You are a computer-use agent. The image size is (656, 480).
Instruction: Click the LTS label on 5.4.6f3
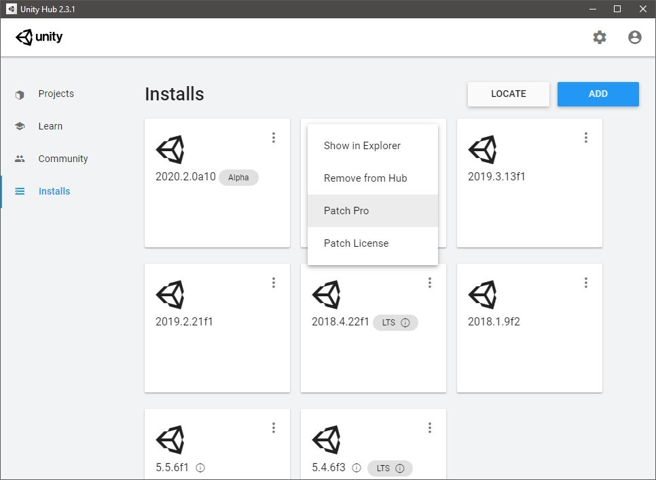pyautogui.click(x=383, y=468)
